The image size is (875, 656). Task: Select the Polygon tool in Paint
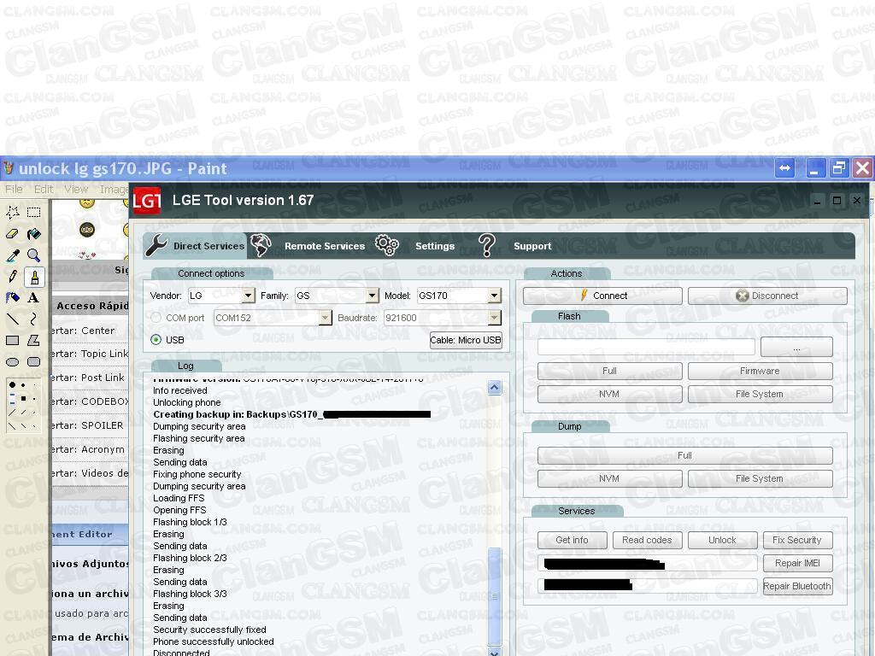pos(34,340)
